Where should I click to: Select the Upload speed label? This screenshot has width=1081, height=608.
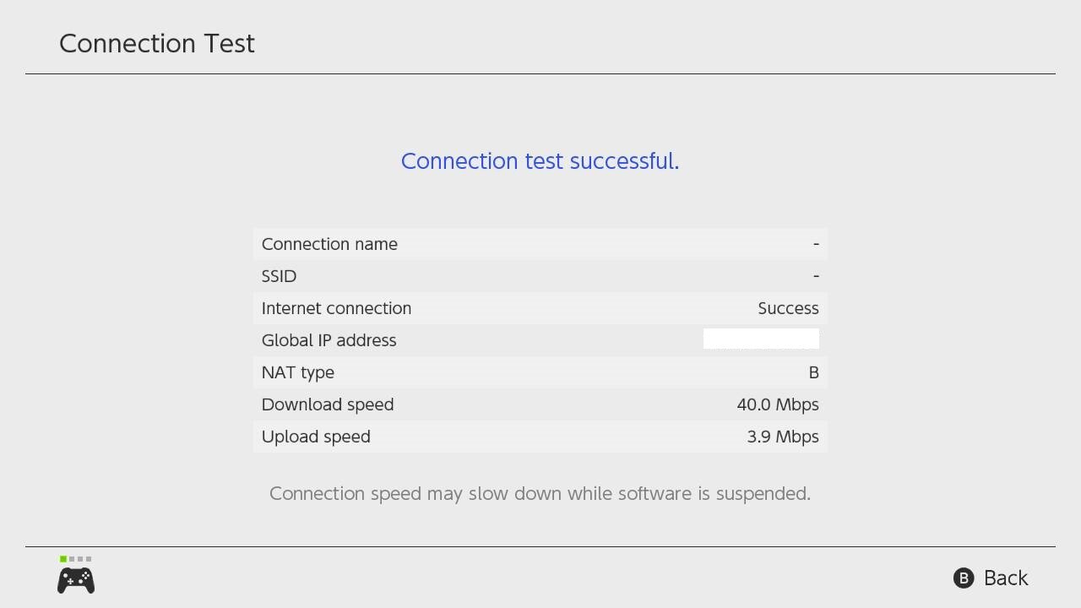(316, 437)
